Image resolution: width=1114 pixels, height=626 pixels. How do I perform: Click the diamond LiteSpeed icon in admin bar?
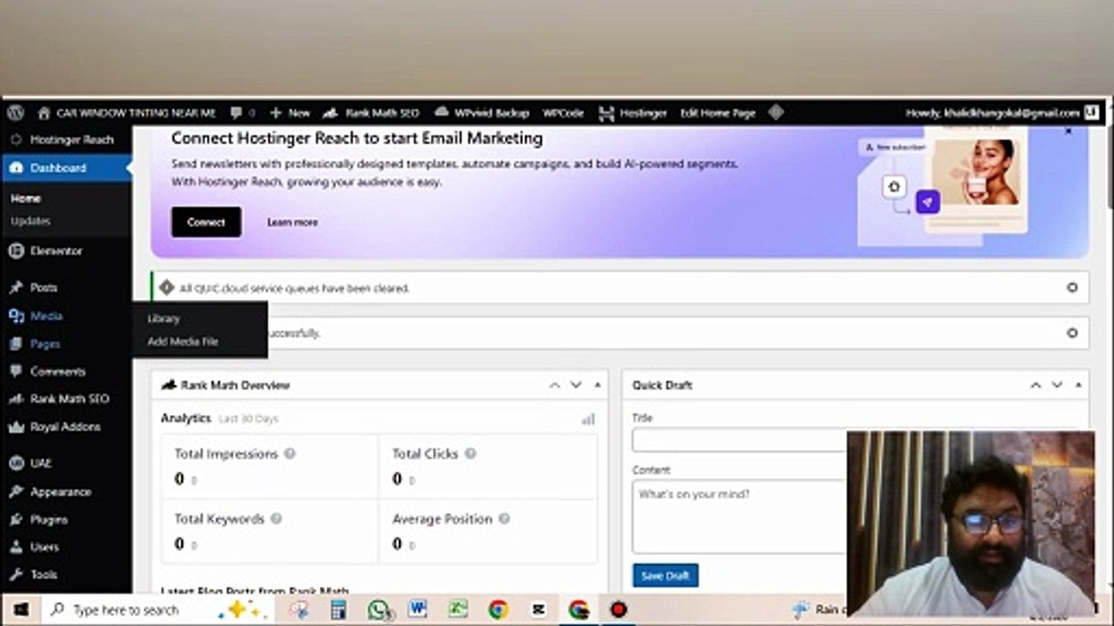(x=776, y=112)
